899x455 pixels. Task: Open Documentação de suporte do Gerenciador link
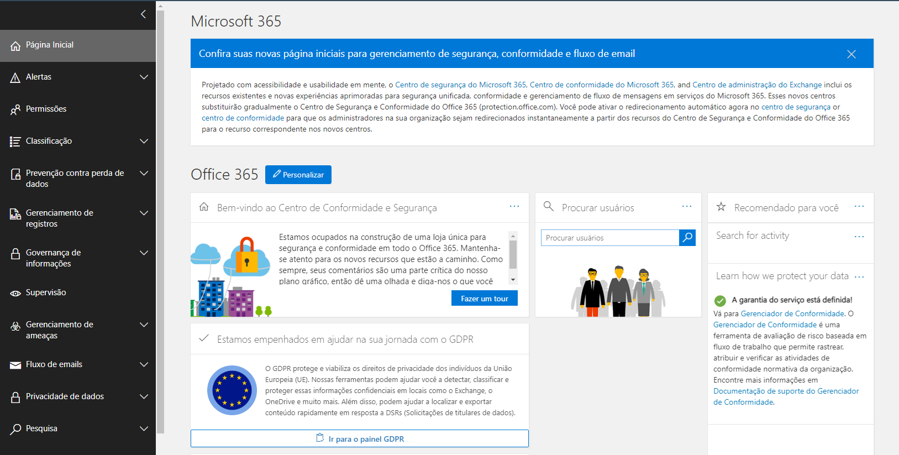[786, 396]
